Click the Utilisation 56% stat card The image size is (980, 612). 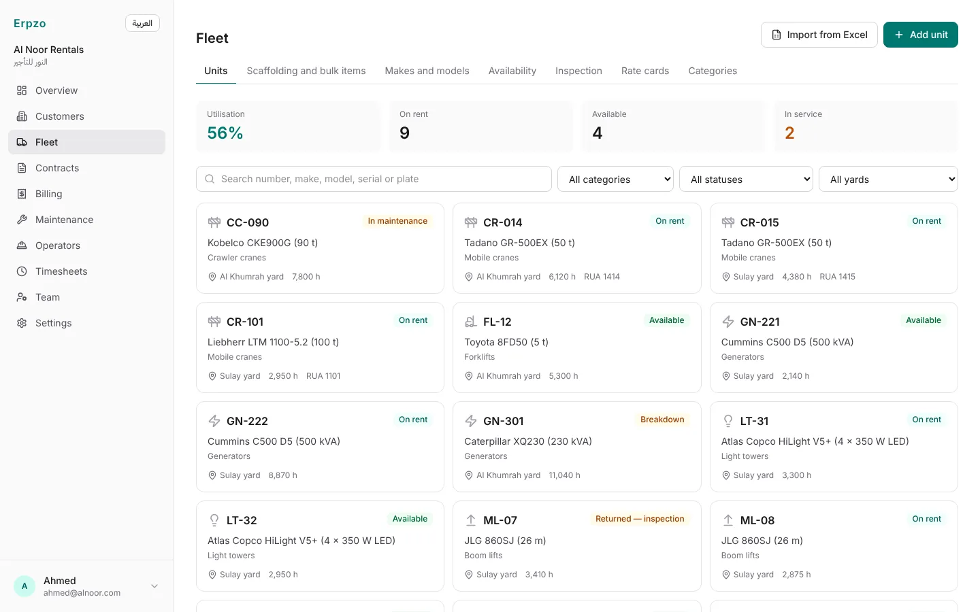click(289, 126)
